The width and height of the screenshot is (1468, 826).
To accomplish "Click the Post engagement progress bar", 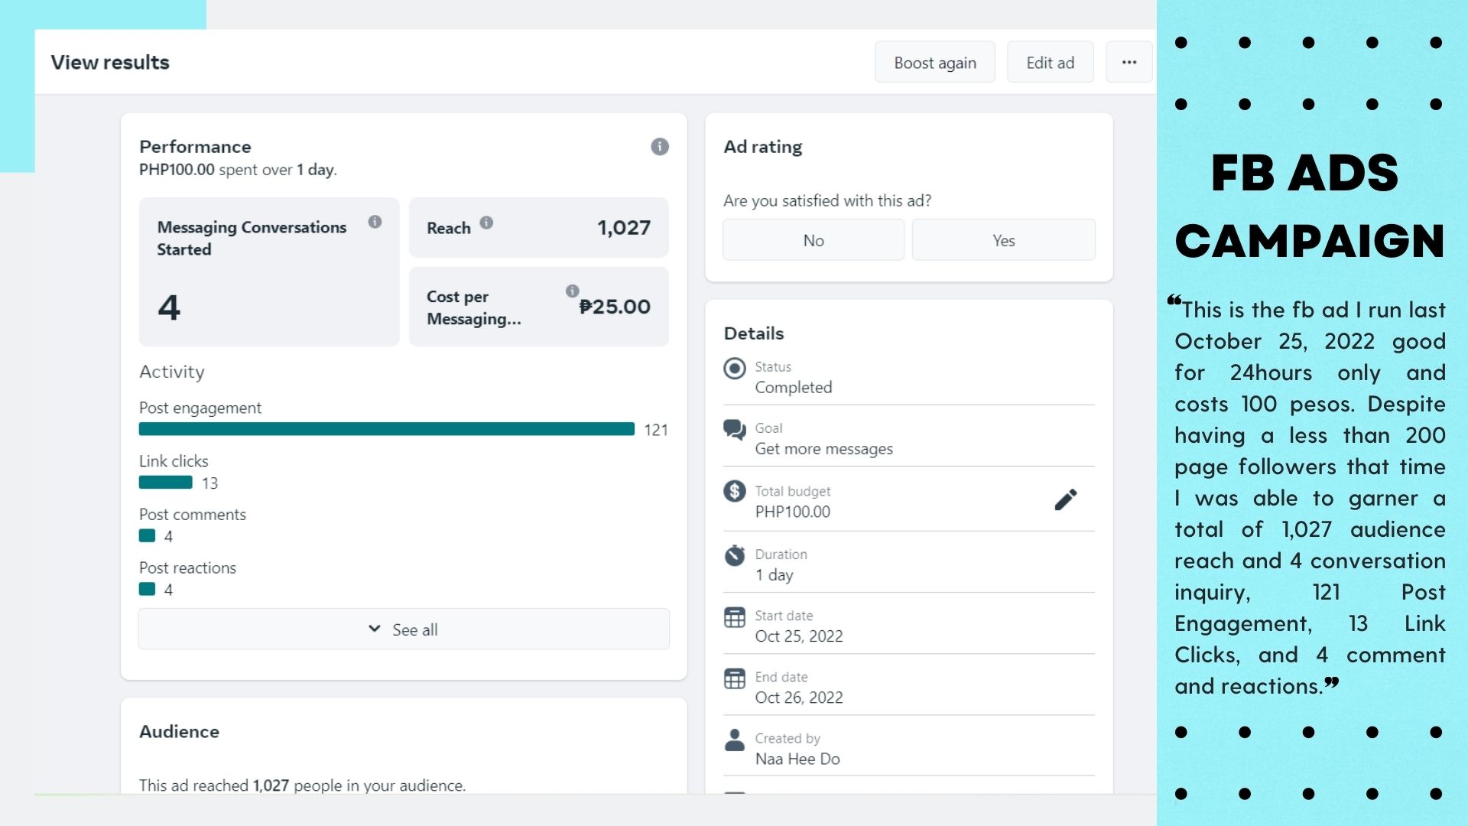I will pos(386,429).
